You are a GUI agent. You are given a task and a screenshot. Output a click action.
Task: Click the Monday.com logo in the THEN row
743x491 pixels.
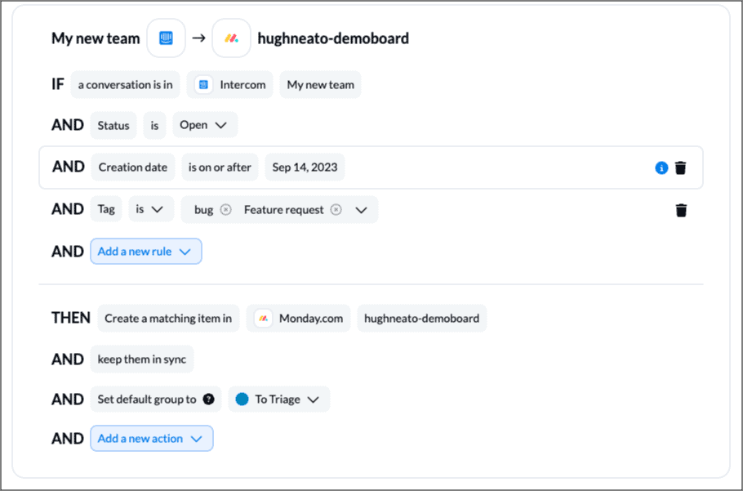click(263, 318)
